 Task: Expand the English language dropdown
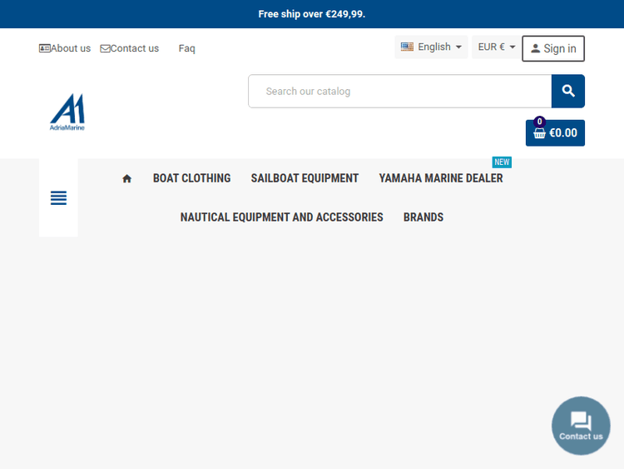(431, 47)
